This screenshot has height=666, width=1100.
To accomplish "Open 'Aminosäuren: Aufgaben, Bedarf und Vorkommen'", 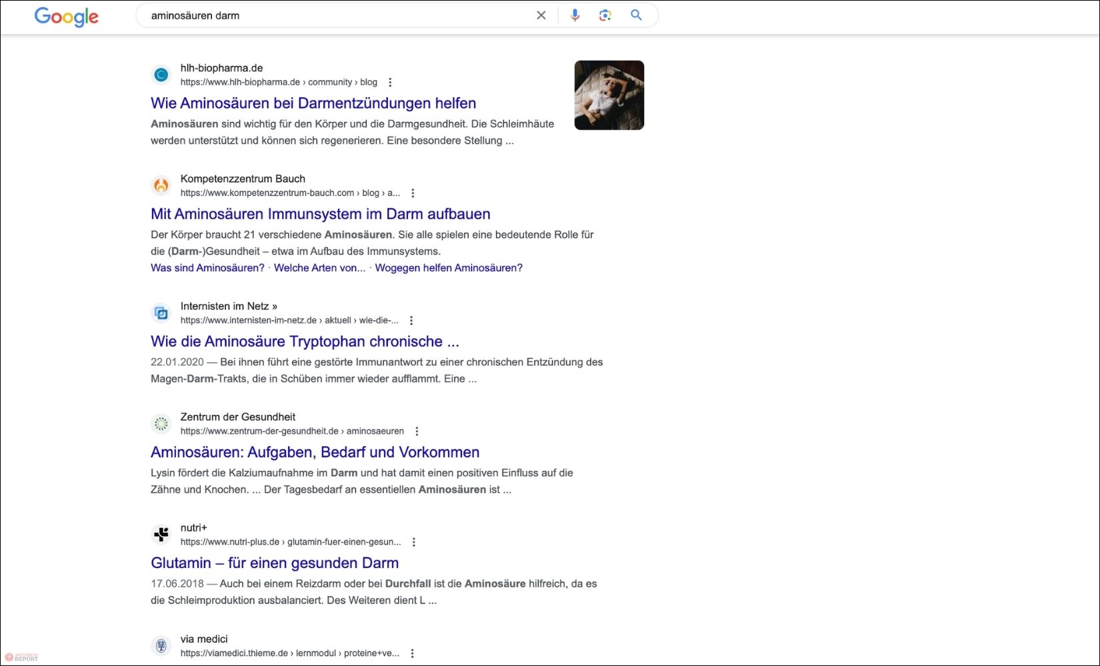I will point(315,452).
